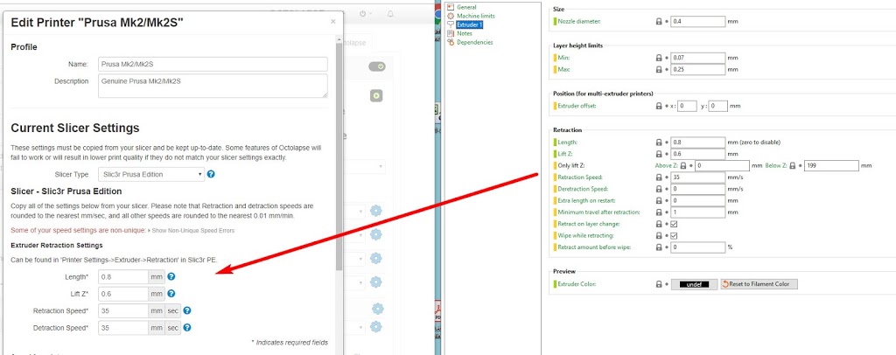Click notification bell in OctoPrint navbar
The image size is (896, 355).
[390, 13]
